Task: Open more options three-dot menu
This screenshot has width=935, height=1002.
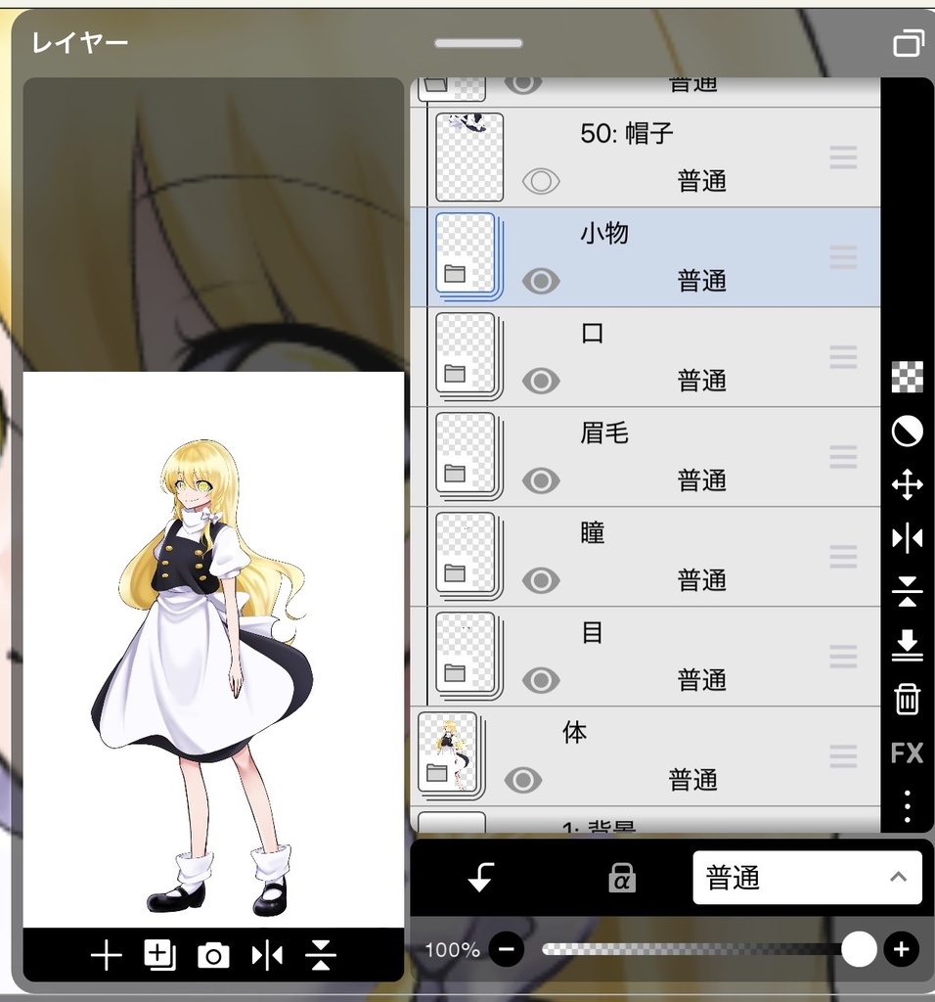Action: 907,806
